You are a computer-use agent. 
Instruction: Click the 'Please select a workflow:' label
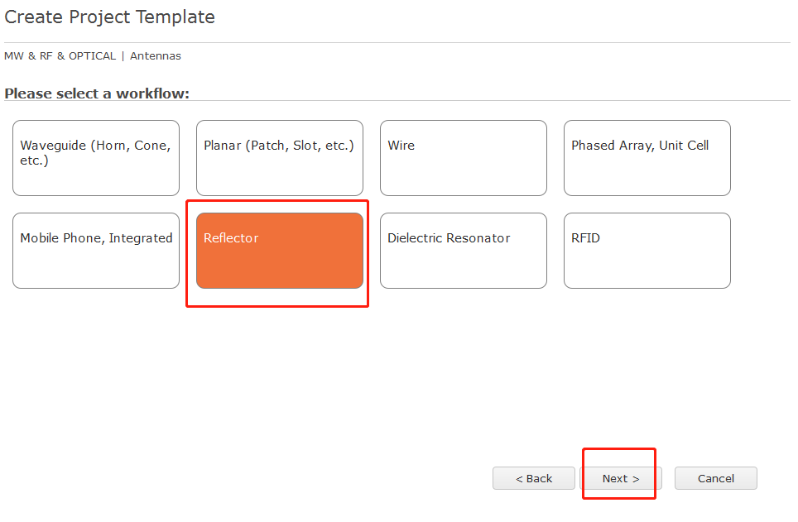97,93
